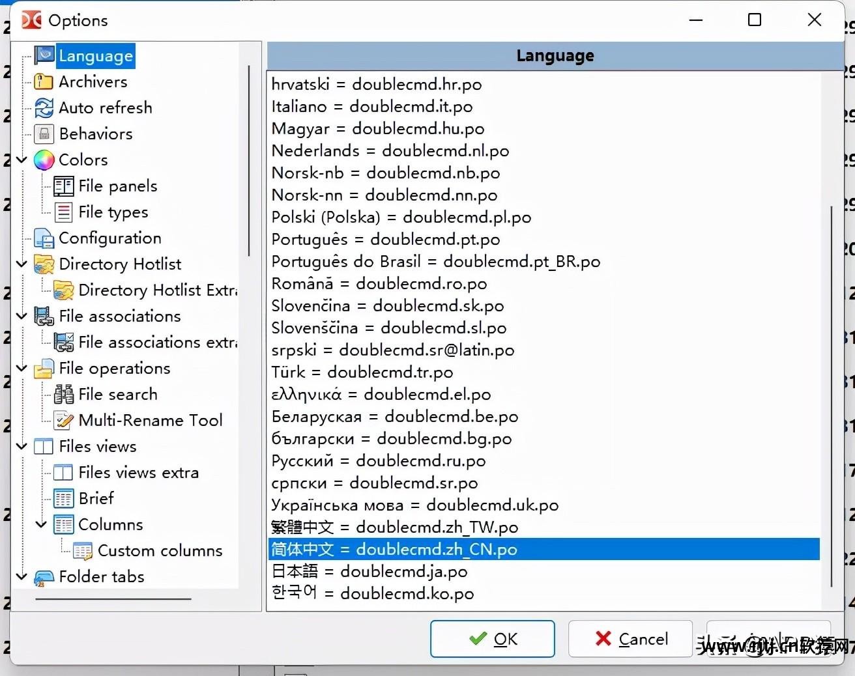855x676 pixels.
Task: Click the File panels icon
Action: 63,186
